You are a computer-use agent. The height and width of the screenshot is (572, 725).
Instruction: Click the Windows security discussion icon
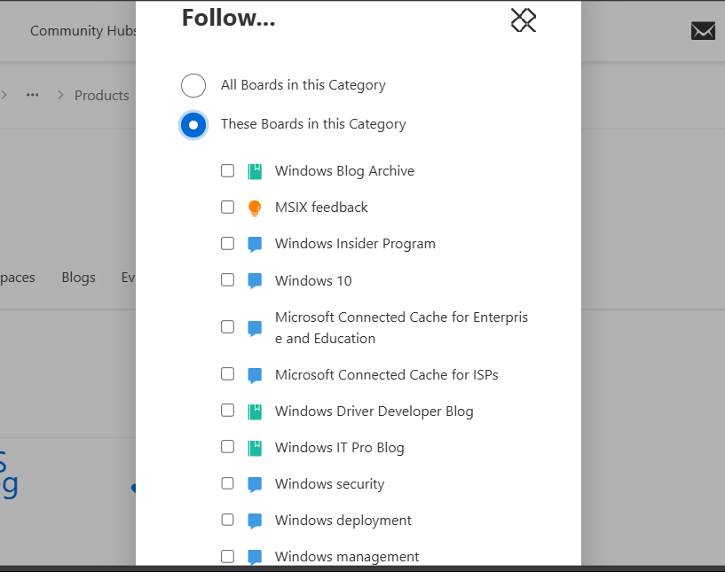[x=255, y=485]
